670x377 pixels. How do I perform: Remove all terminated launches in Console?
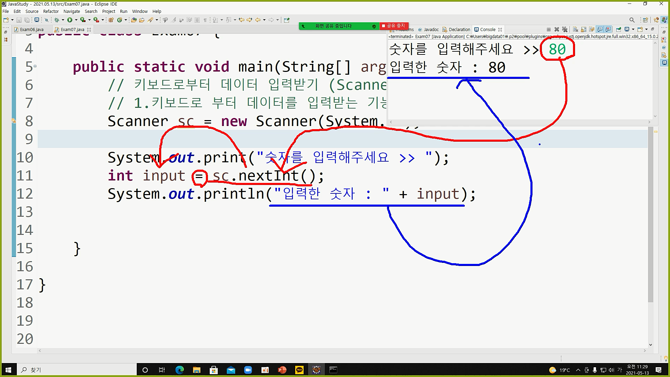coord(565,29)
